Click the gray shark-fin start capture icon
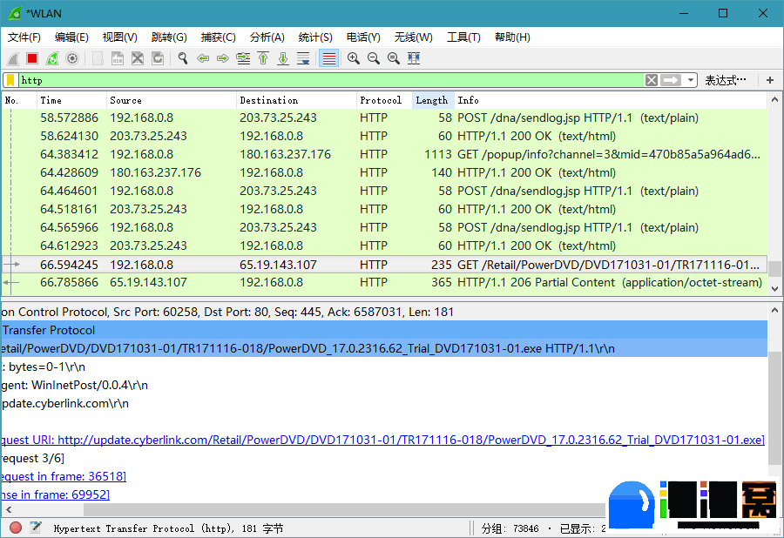The image size is (784, 538). pyautogui.click(x=13, y=59)
